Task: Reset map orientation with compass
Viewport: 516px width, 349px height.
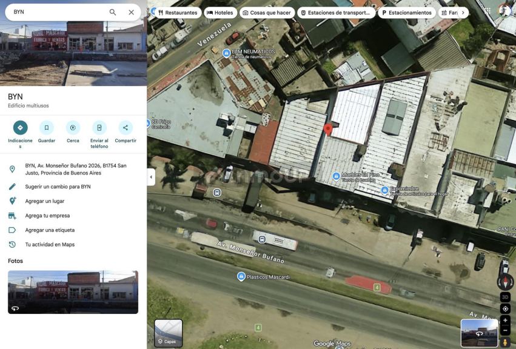Action: point(505,282)
